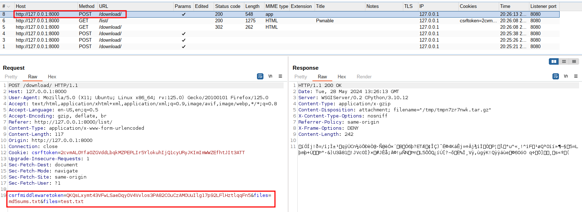Select history row 8 POST /download/

(280, 14)
